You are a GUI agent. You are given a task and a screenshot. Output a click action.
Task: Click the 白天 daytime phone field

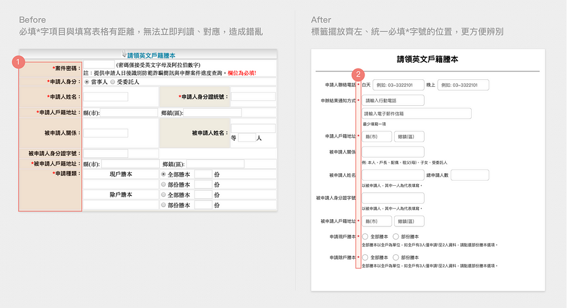coord(398,85)
